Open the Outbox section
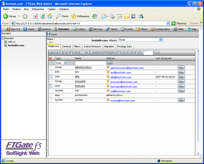The height and width of the screenshot is (164, 204). (79, 29)
